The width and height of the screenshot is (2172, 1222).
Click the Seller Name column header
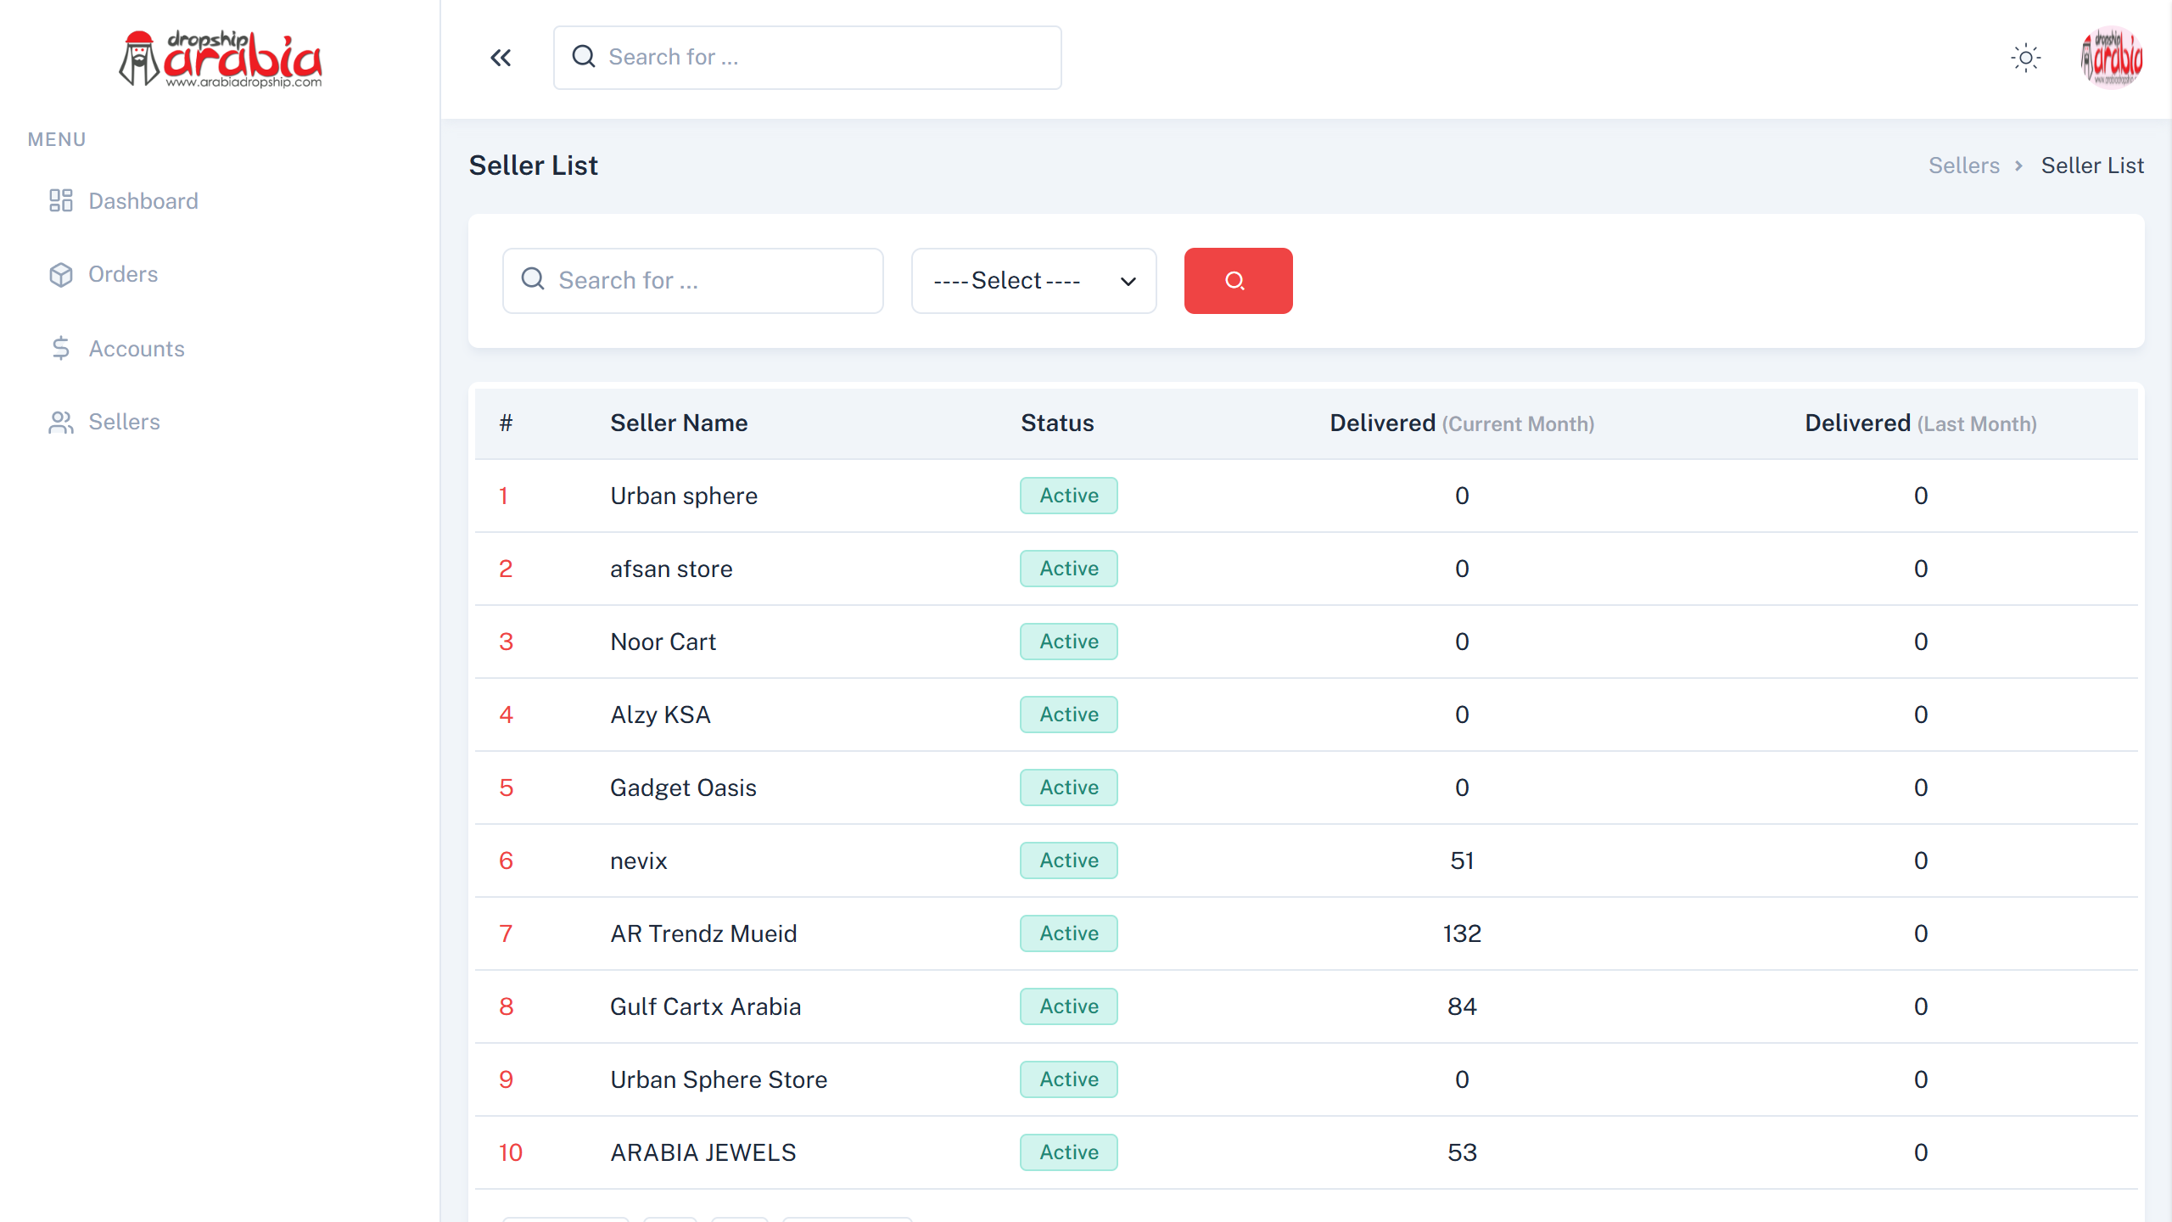[x=679, y=423]
